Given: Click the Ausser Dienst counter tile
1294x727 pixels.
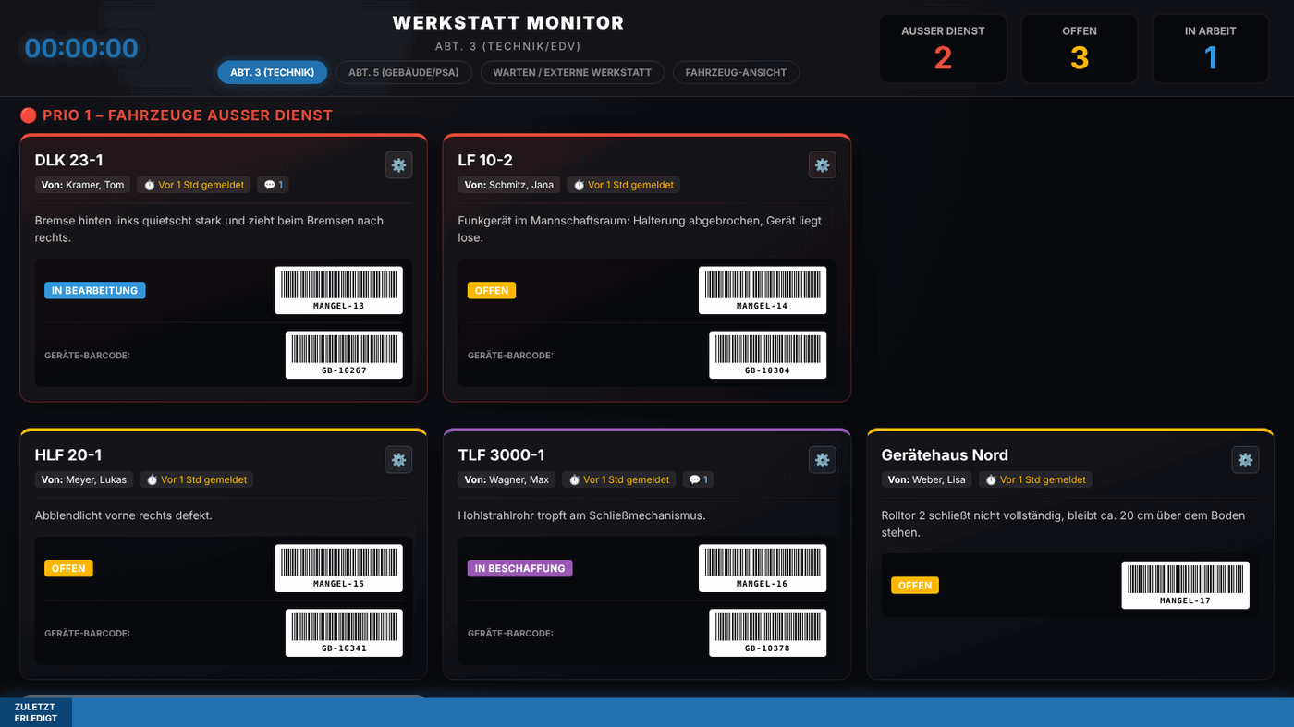Looking at the screenshot, I should 943,49.
